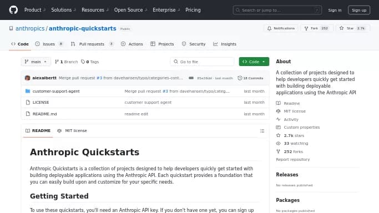Screen dimensions: 379x213
Task: Click the fork icon beside 252 forks
Action: click(278, 151)
